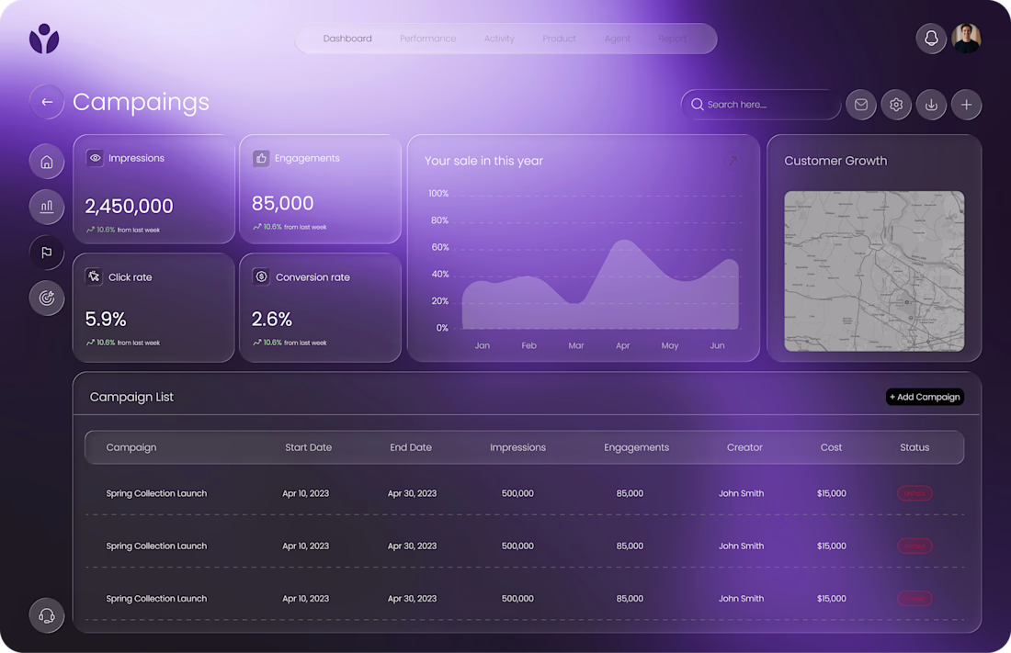The image size is (1011, 653).
Task: Click the plus icon beside download
Action: [966, 105]
